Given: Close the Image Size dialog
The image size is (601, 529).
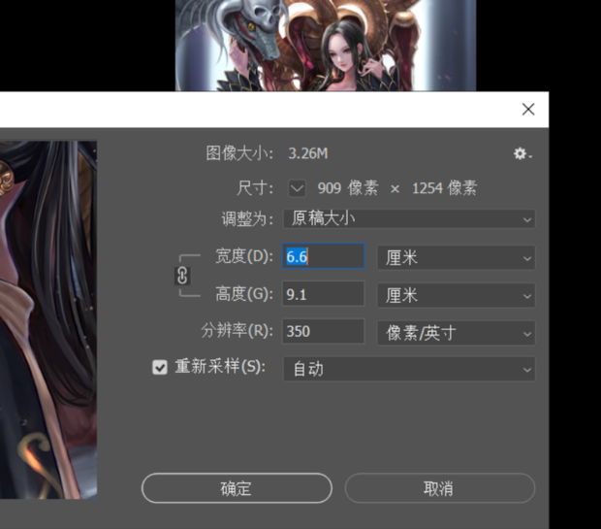Looking at the screenshot, I should pyautogui.click(x=528, y=110).
